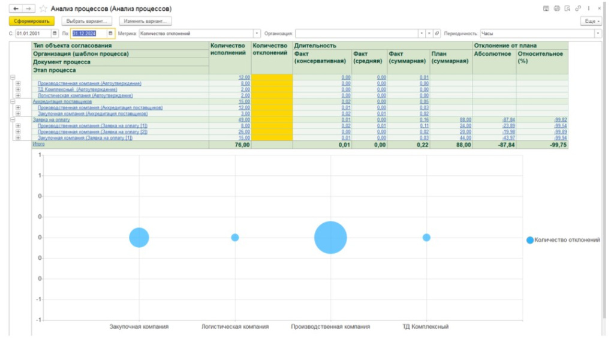Open calendar for the end date 31.12.2024
614x342 pixels.
click(x=110, y=34)
